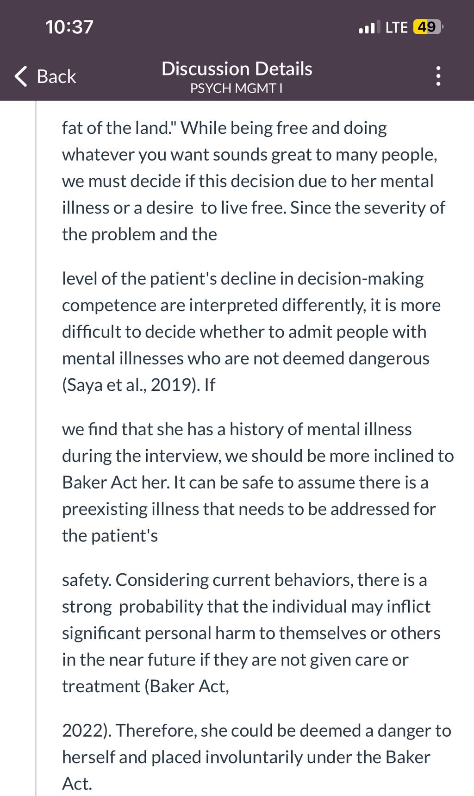Tap the final word 'Act.' at bottom

click(77, 783)
